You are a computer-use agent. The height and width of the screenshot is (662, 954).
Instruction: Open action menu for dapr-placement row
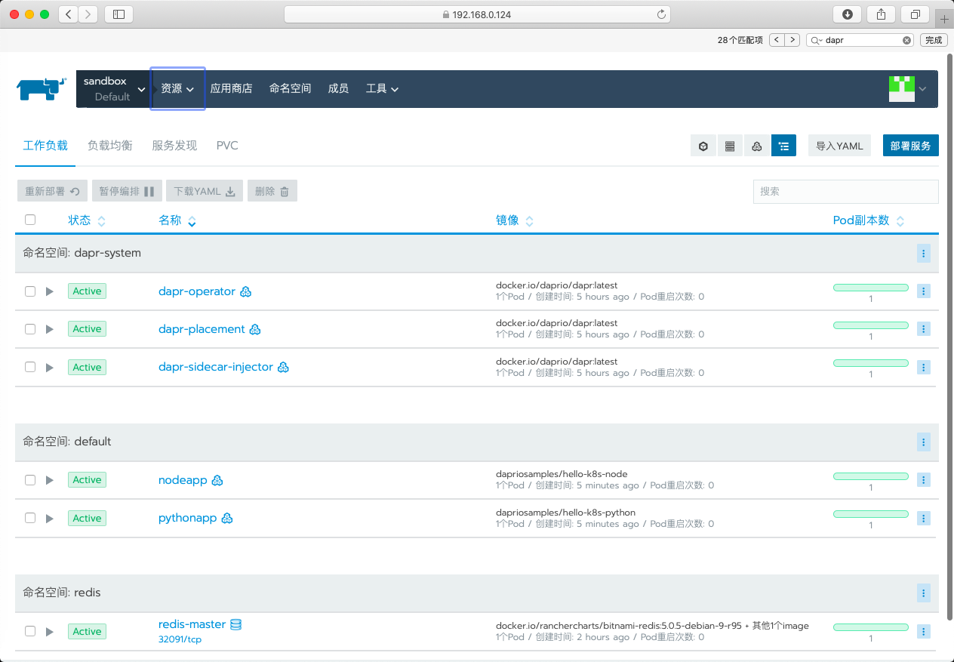point(923,329)
